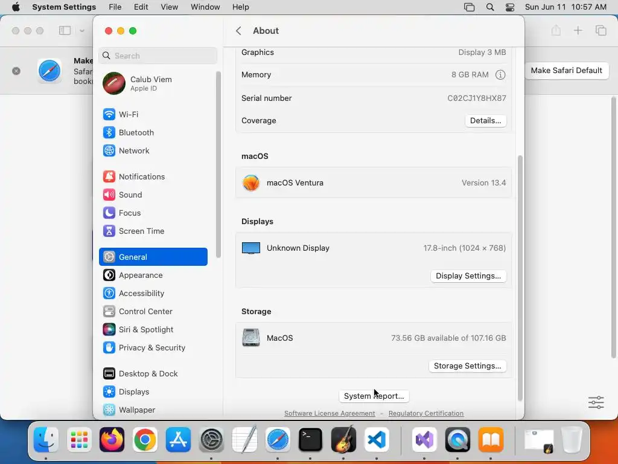Open new tab in Safari window

point(578,30)
